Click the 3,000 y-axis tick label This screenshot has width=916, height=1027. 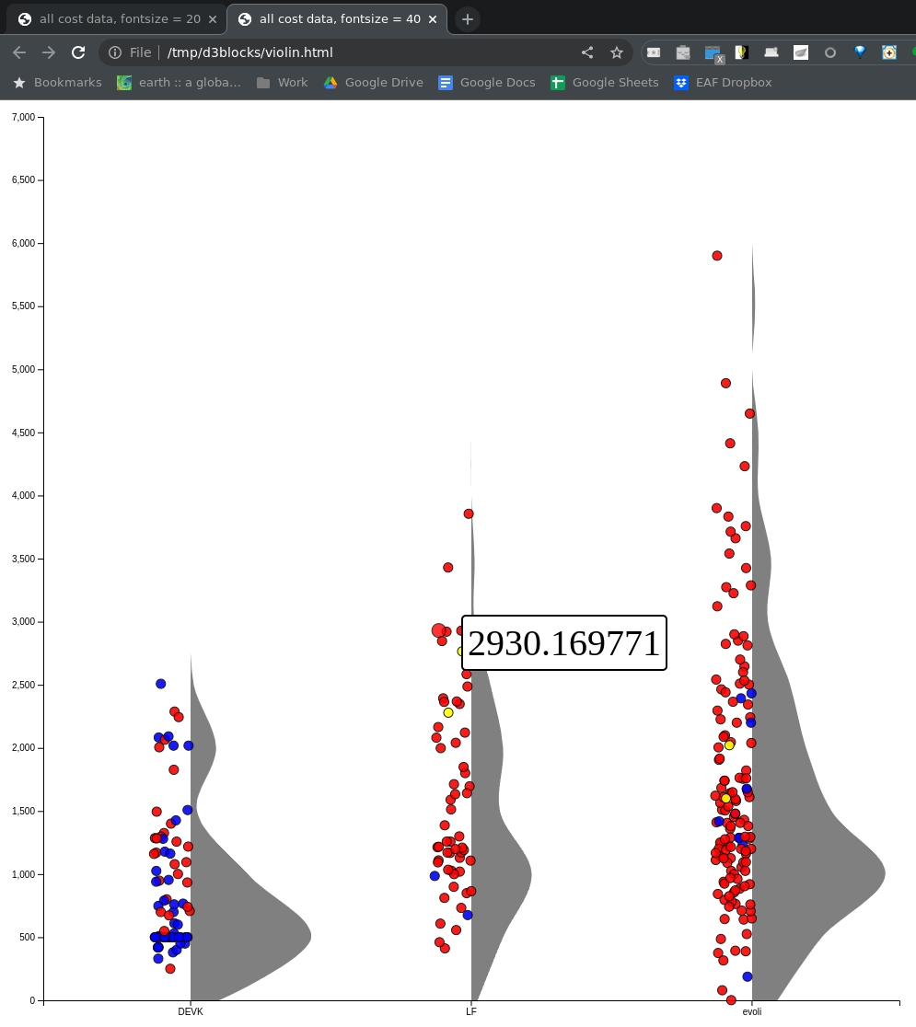[24, 621]
